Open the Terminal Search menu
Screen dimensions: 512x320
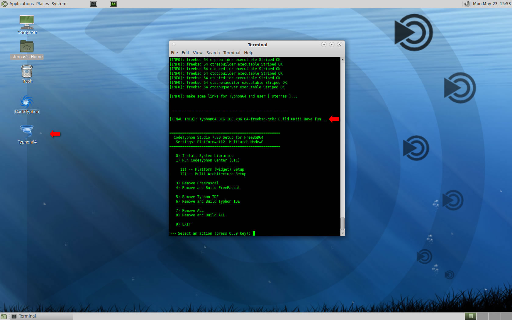coord(213,53)
